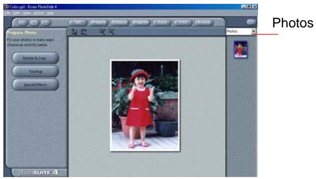Click the Touchup button
The width and height of the screenshot is (316, 179).
coord(35,72)
